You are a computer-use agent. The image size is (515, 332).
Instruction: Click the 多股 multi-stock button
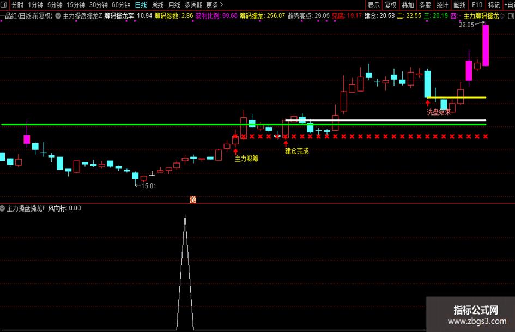[x=425, y=5]
